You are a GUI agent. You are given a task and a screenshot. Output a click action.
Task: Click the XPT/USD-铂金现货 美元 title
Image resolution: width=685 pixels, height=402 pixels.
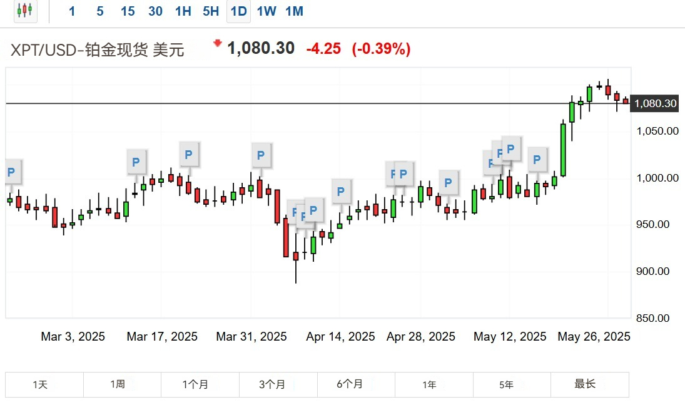pos(97,50)
